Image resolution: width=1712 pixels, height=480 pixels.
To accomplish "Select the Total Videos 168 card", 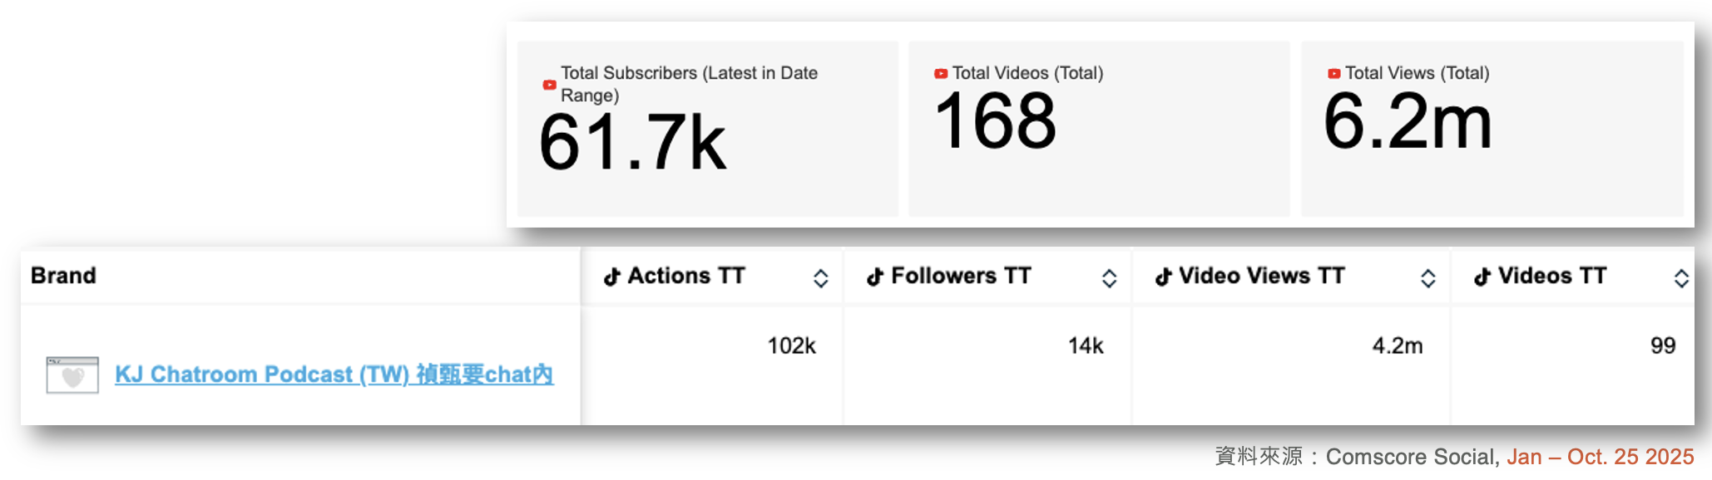I will [1098, 129].
